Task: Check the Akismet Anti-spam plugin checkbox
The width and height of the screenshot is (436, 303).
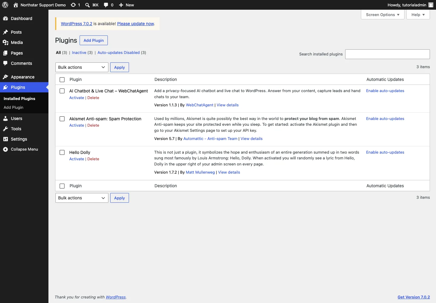Action: point(62,119)
